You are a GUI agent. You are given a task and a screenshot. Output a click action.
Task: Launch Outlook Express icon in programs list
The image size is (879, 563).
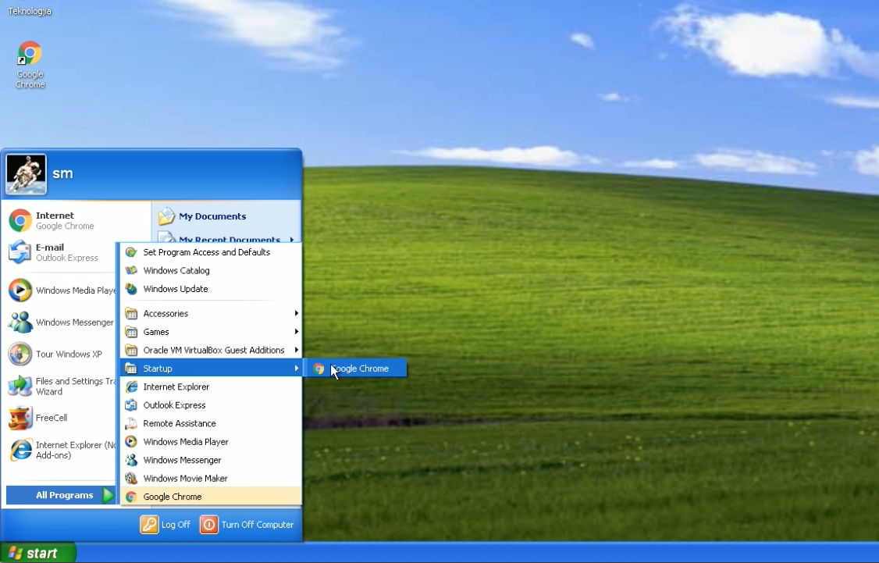(131, 404)
